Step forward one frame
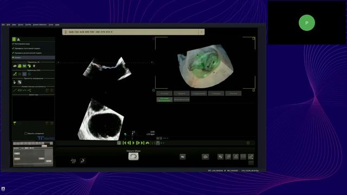Image resolution: width=347 pixels, height=195 pixels. click(138, 143)
